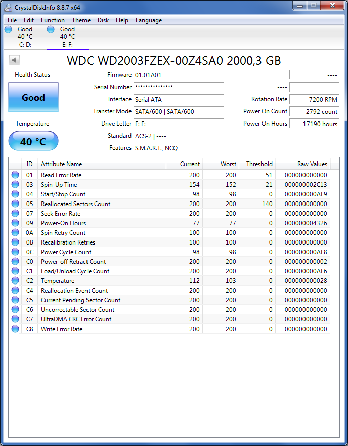The width and height of the screenshot is (348, 446).
Task: Click the Interface field Serial ATA
Action: tap(179, 100)
